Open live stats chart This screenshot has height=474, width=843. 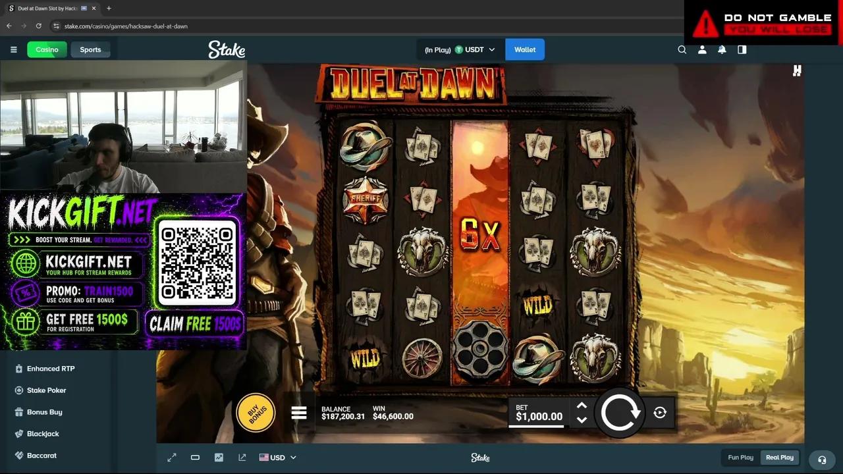[x=219, y=458]
